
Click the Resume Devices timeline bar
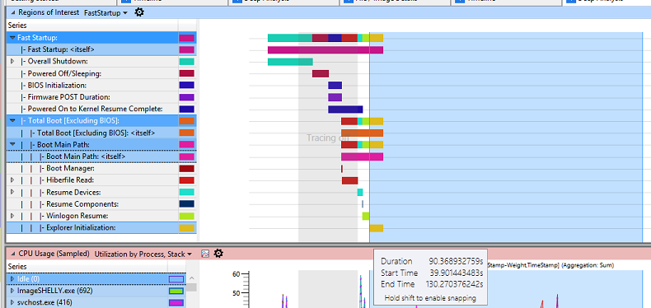360,192
